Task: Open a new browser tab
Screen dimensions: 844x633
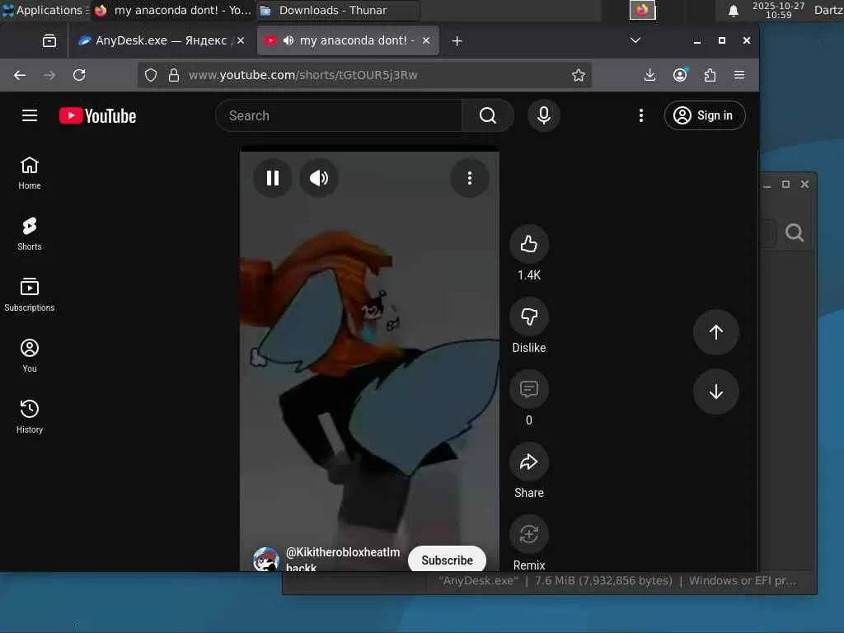Action: (457, 41)
